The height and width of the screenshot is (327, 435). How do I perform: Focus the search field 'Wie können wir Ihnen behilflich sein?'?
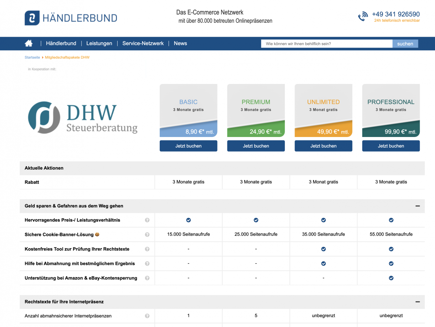point(327,44)
